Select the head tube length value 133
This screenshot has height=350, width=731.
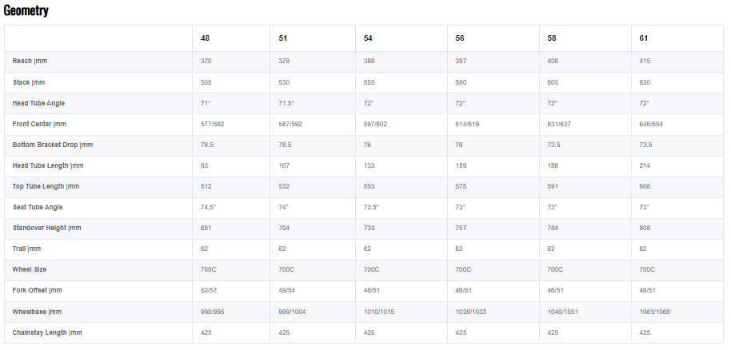coord(370,165)
